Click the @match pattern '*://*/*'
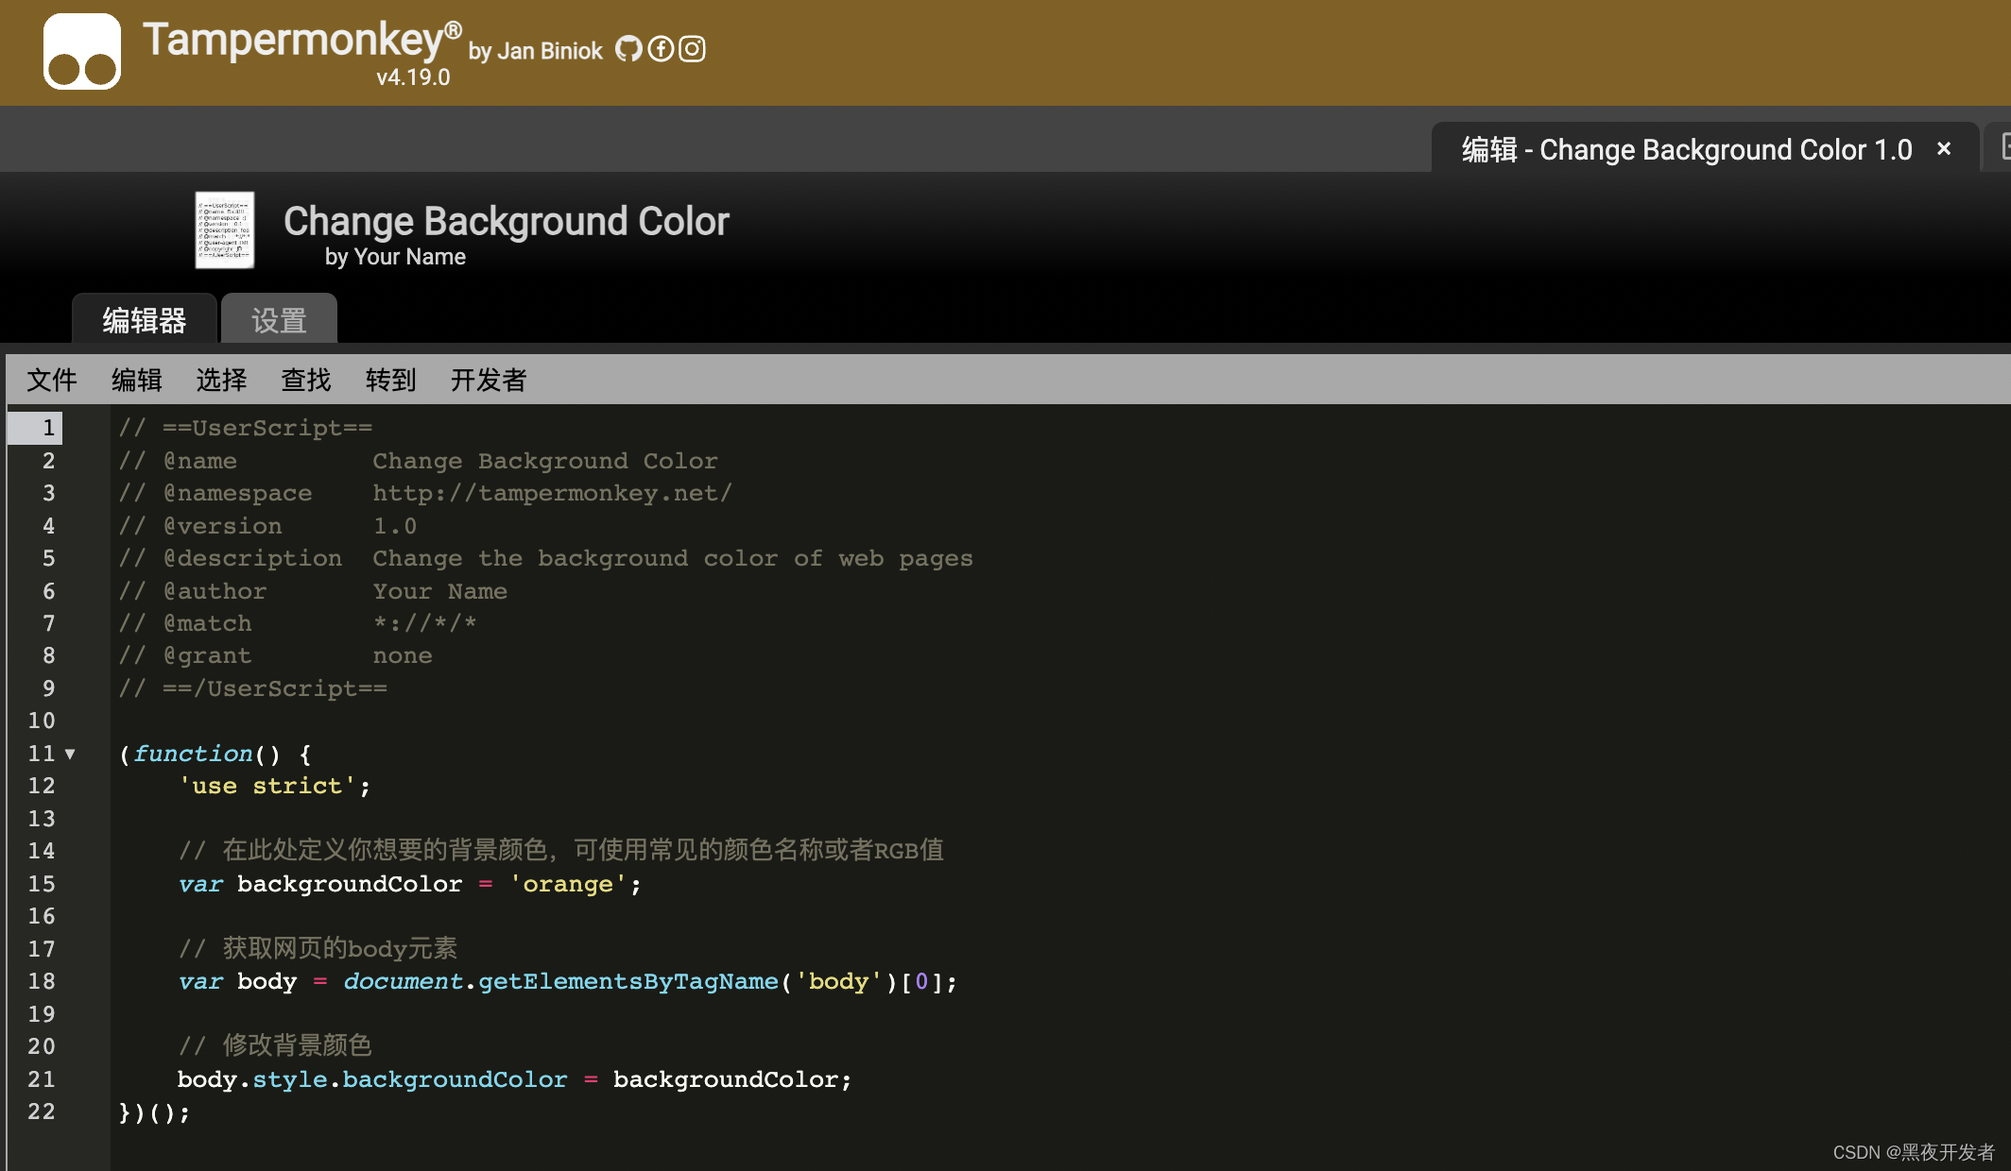The width and height of the screenshot is (2011, 1171). coord(424,623)
